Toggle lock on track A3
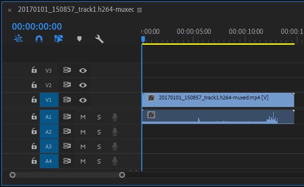Viewport: 304px width, 187px height. (34, 146)
